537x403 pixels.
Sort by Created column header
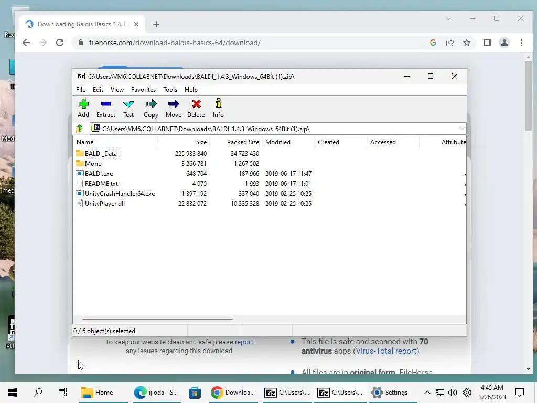pyautogui.click(x=341, y=142)
